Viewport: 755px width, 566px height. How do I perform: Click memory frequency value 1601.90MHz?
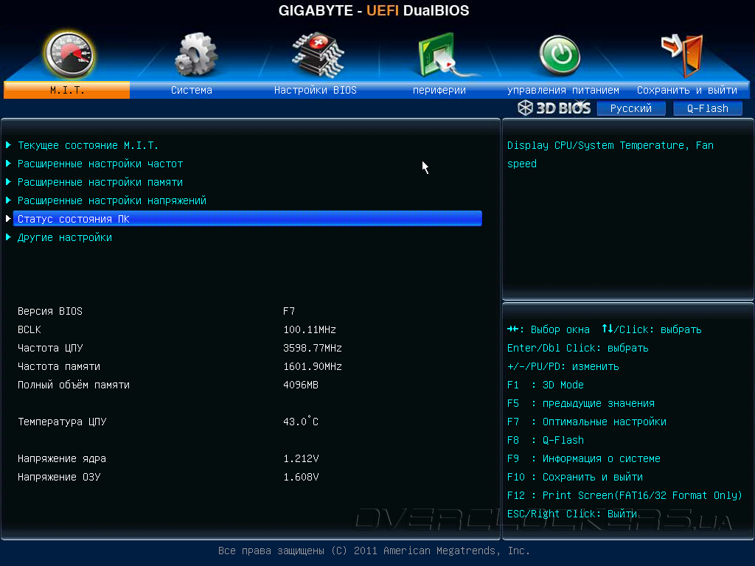click(x=313, y=366)
